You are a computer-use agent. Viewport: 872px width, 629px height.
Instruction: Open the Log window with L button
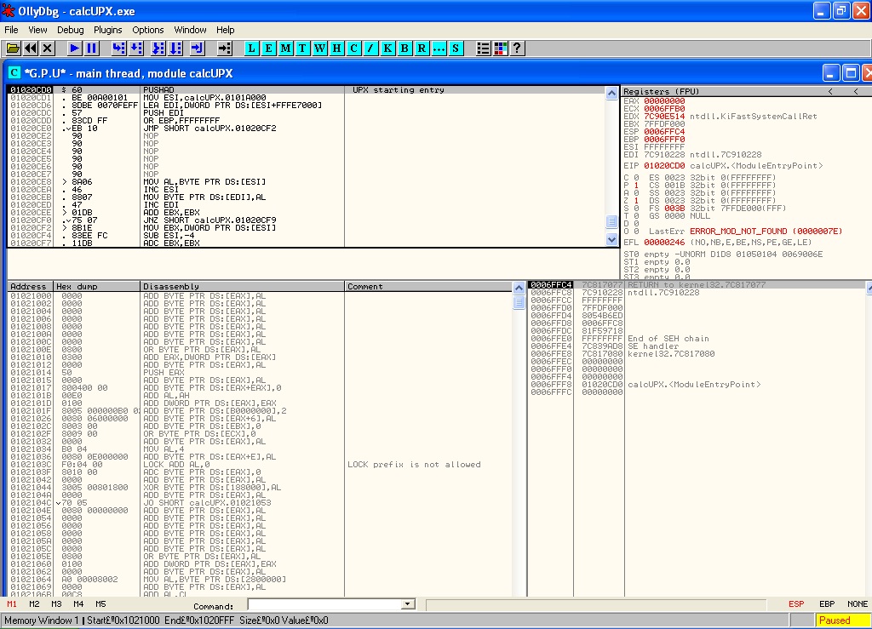(x=251, y=49)
